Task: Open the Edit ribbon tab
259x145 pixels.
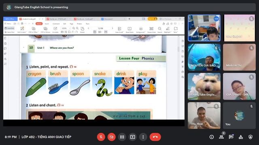Action: click(65, 24)
